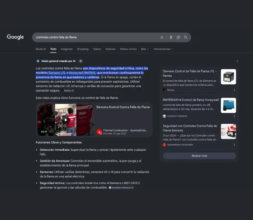Image resolution: width=253 pixels, height=220 pixels.
Task: Click the Thermal Combustion channel avatar
Action: click(99, 132)
